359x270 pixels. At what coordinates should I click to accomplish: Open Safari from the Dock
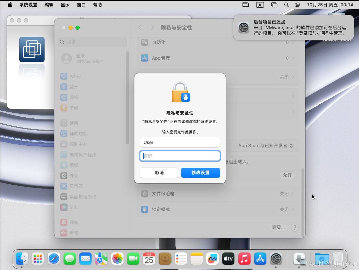point(54,258)
